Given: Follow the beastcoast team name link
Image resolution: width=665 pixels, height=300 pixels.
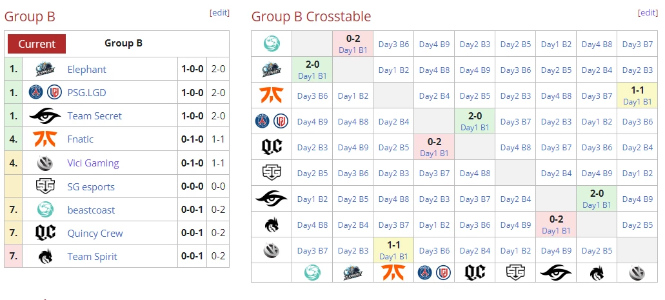Looking at the screenshot, I should tap(90, 210).
